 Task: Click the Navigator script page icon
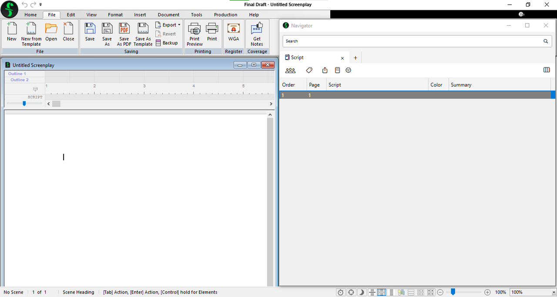[337, 70]
